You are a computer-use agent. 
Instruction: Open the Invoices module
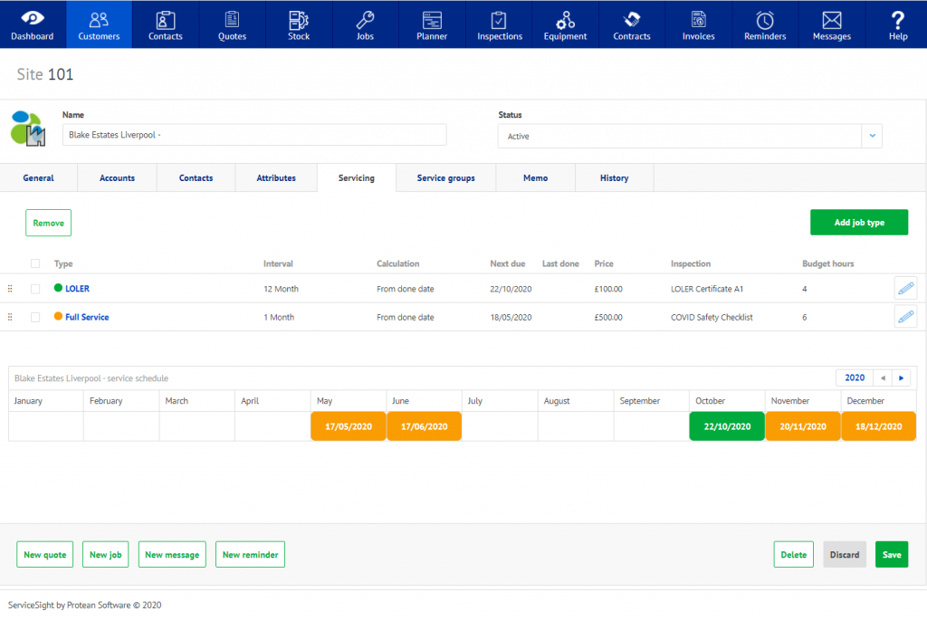pos(698,24)
